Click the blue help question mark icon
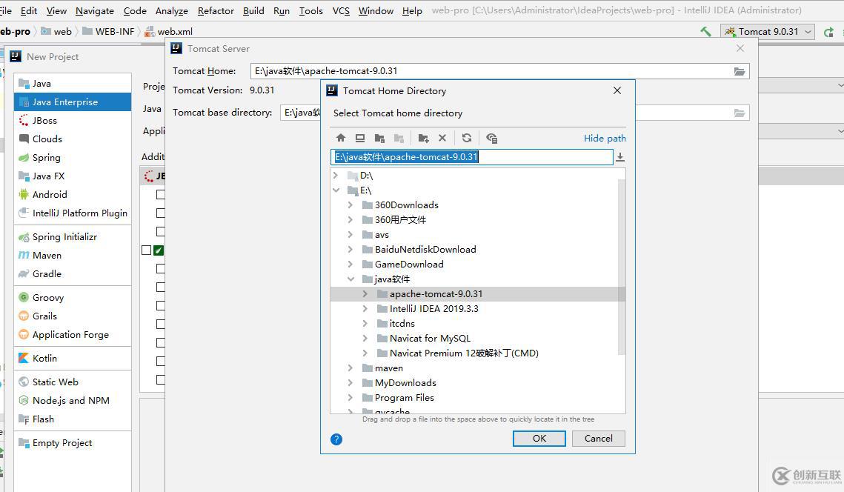 pos(336,439)
